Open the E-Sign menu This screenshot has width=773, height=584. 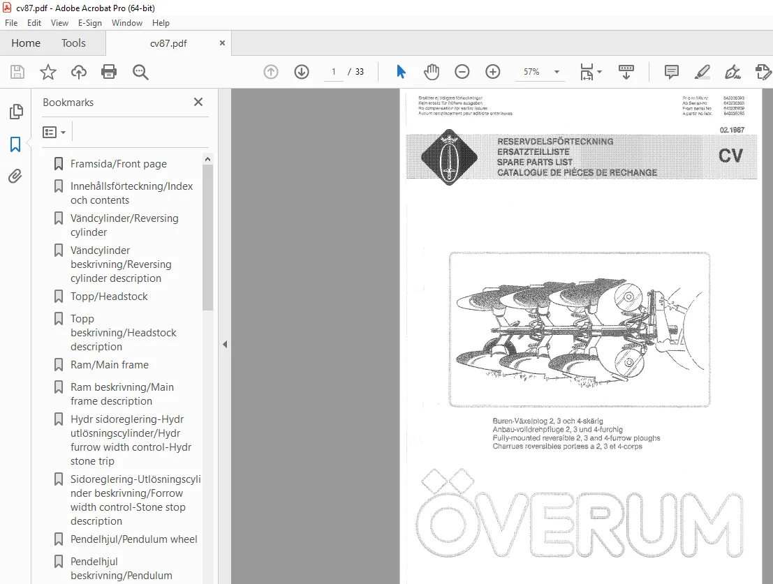89,22
